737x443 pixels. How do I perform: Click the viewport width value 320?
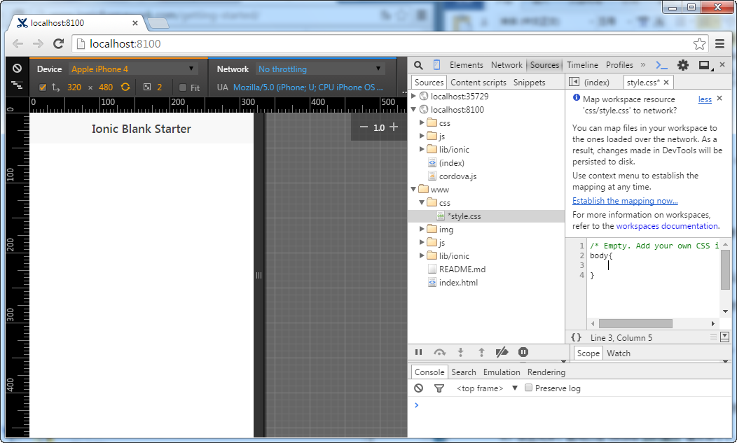(74, 87)
